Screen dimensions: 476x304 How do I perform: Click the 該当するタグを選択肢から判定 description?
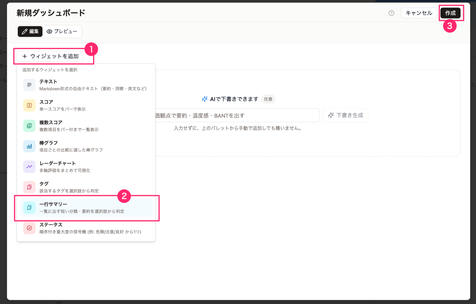[69, 191]
